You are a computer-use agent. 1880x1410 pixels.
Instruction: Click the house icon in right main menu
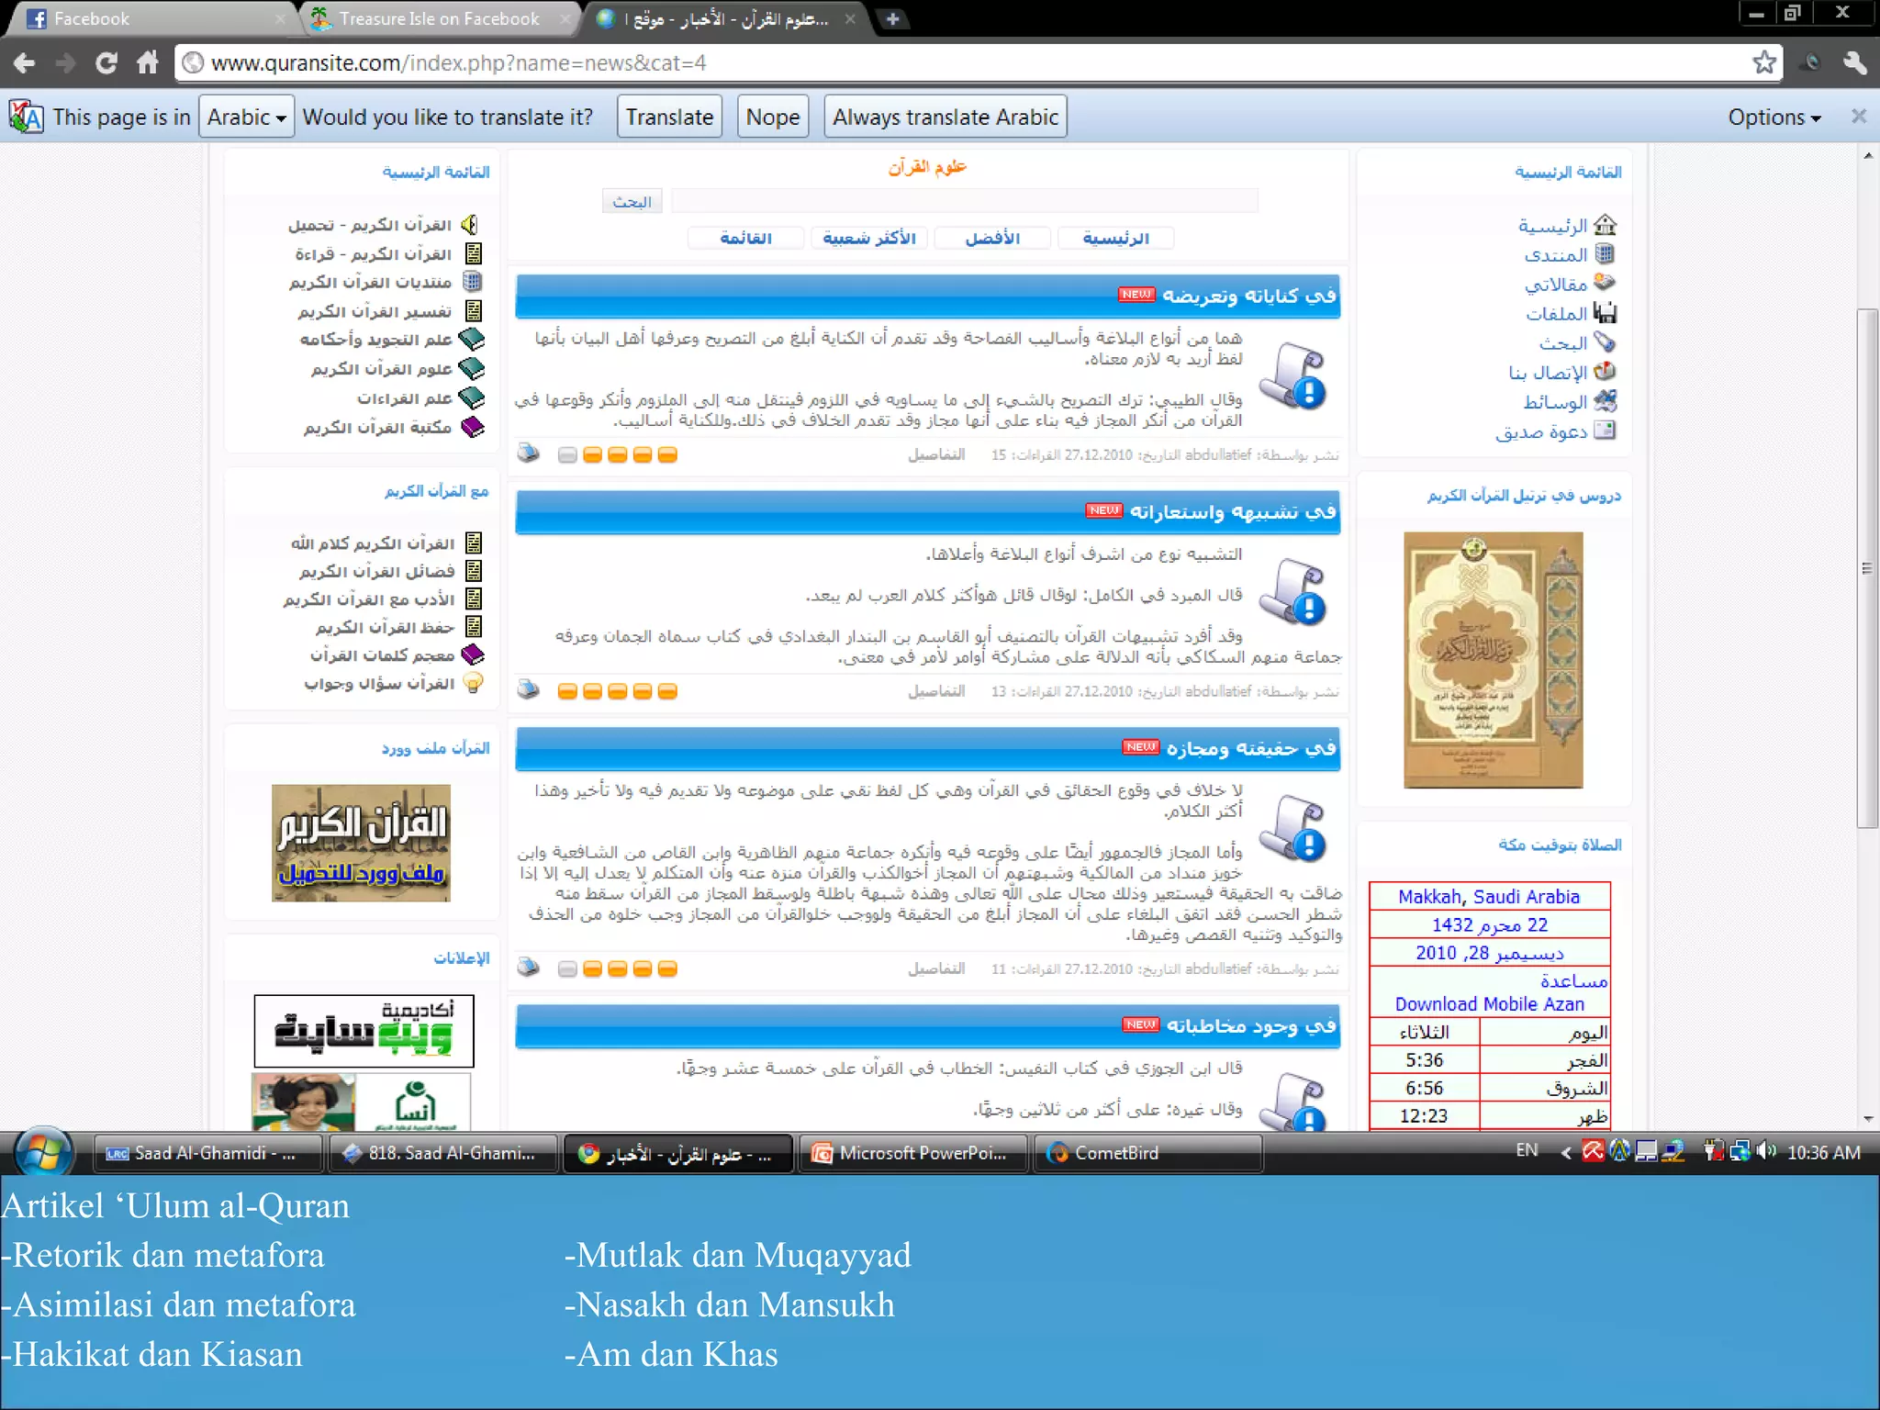[1605, 225]
